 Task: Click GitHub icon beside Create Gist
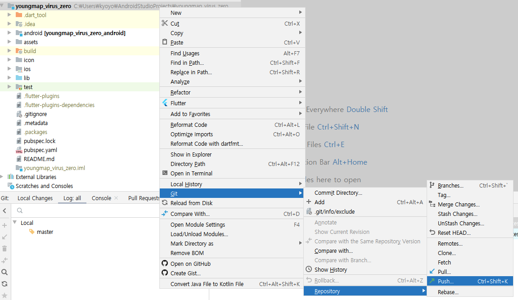[x=165, y=273]
